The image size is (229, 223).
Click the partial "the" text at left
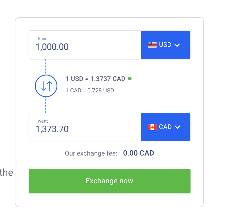[x=6, y=173]
